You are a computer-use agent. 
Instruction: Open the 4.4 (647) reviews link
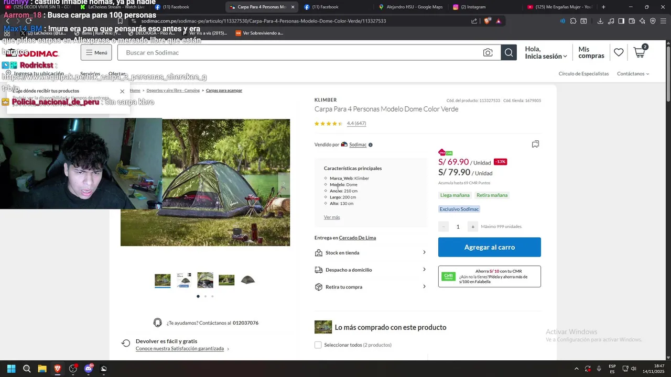pyautogui.click(x=356, y=124)
